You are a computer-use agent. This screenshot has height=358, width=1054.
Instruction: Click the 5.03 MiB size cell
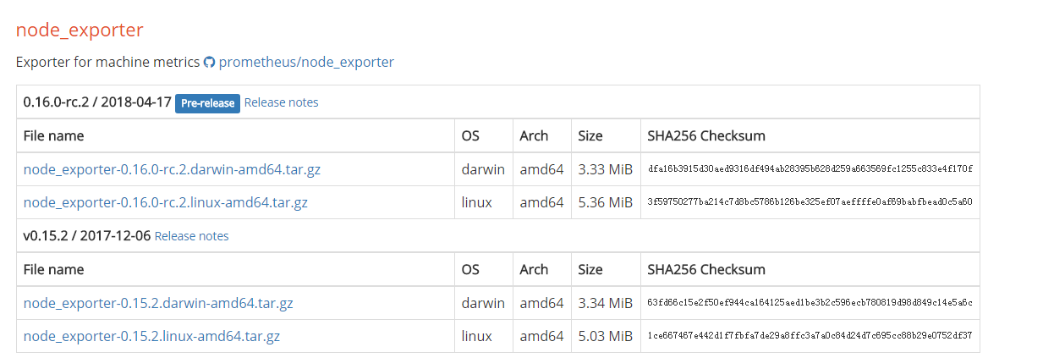[x=605, y=336]
